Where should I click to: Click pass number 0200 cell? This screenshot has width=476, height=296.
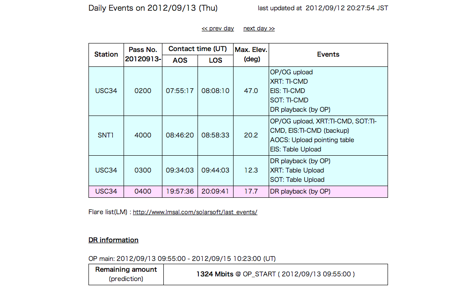tap(143, 91)
